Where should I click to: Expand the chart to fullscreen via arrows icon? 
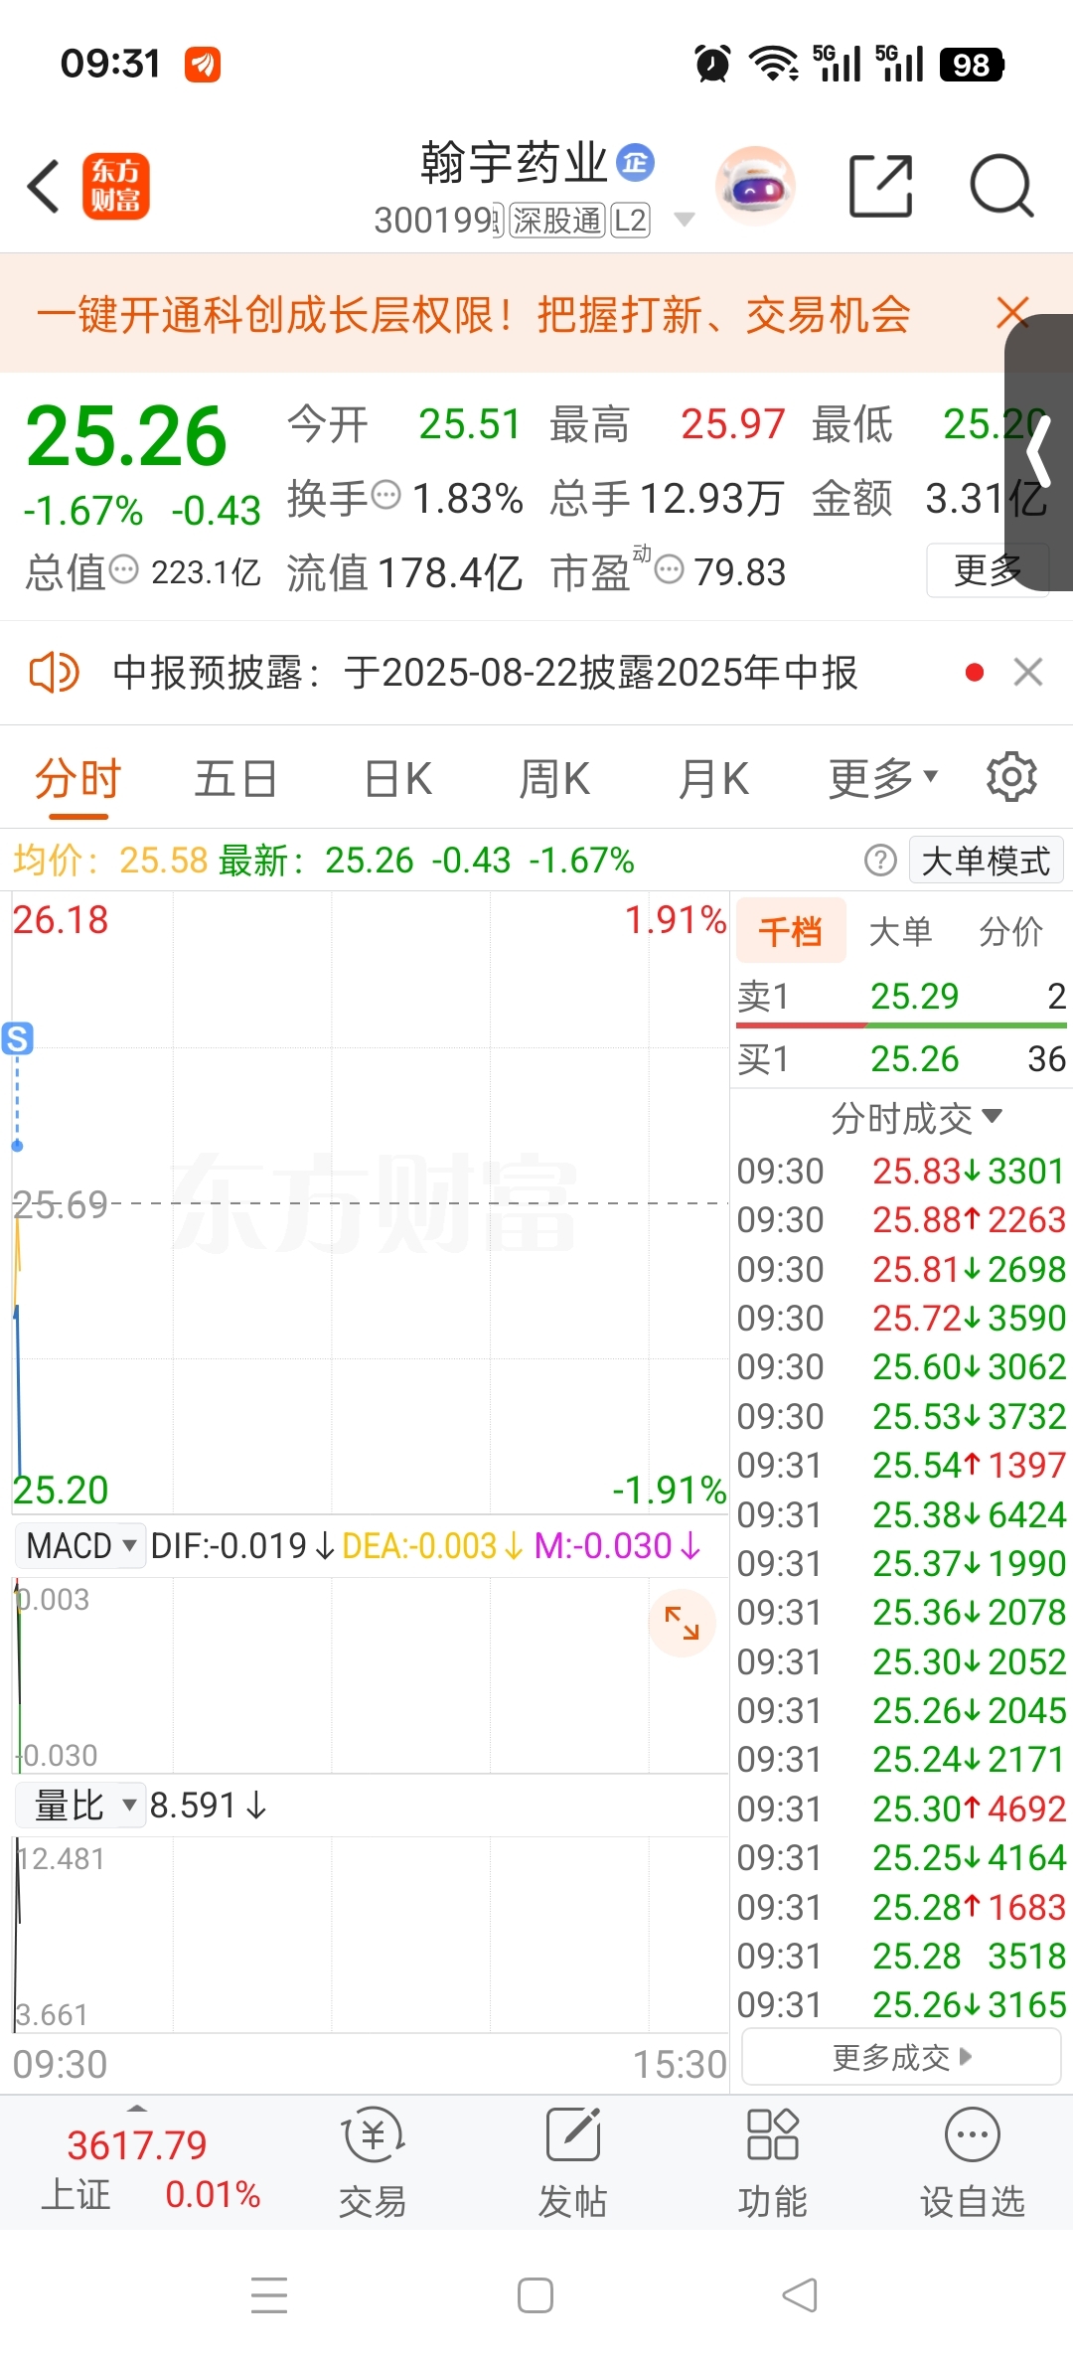[682, 1623]
